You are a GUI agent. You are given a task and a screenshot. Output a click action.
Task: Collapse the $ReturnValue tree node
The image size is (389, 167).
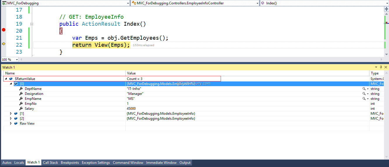click(6, 79)
